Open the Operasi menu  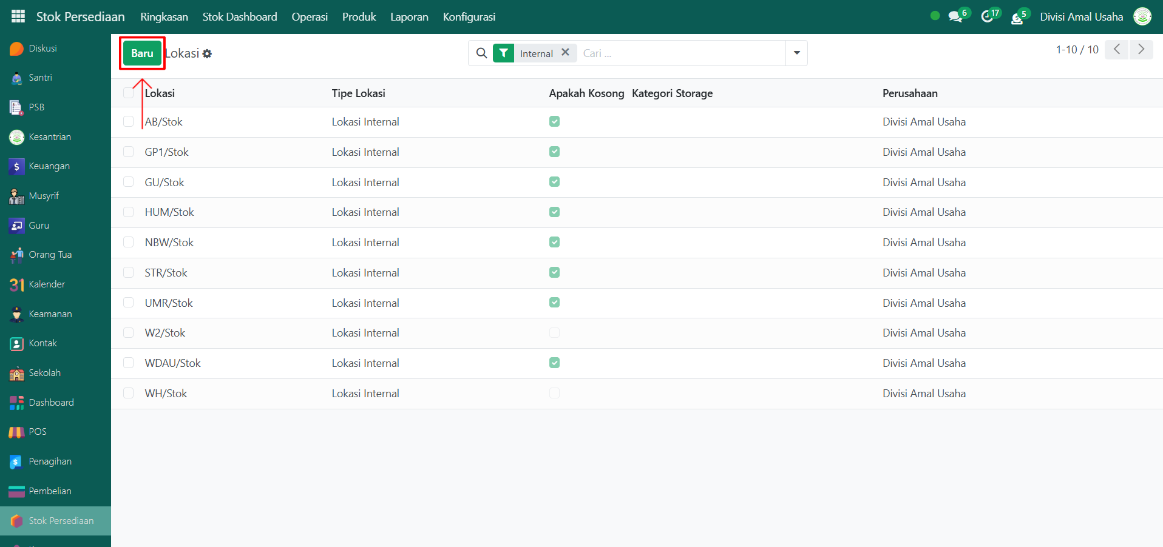click(x=310, y=17)
